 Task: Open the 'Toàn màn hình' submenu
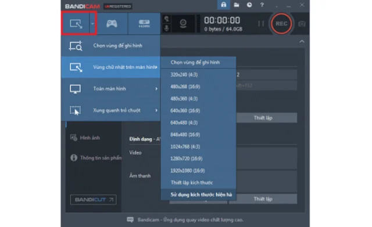(x=110, y=89)
